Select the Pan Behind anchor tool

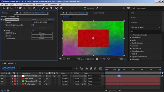pos(25,8)
